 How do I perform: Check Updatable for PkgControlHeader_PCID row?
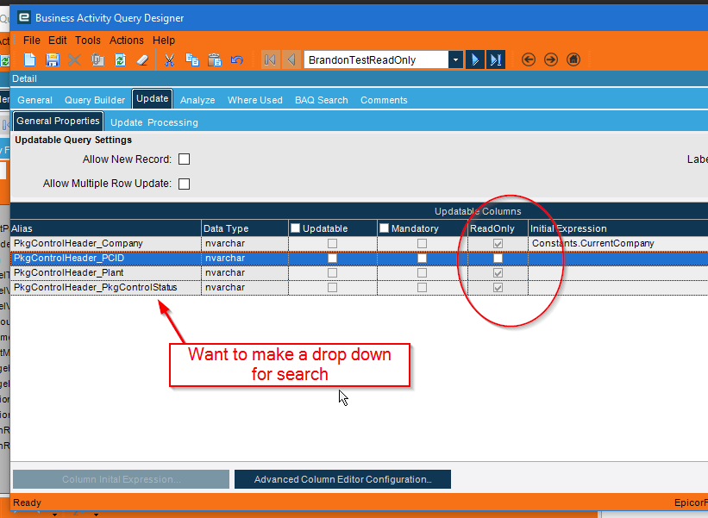[x=333, y=258]
